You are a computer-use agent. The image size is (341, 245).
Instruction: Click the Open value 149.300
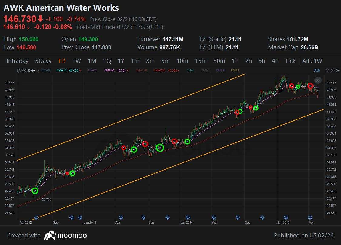(x=88, y=39)
